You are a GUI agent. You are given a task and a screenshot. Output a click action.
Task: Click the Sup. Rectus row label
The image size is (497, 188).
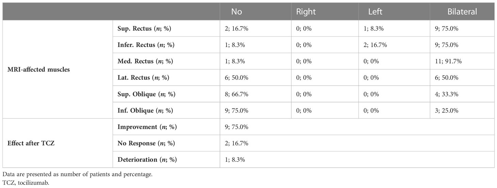(144, 29)
